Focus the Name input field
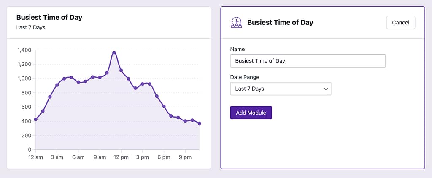Viewport: 432px width, 178px height. 308,61
